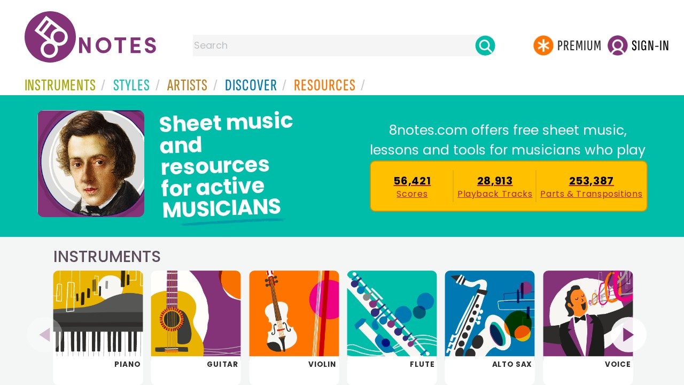Open the Parts & Transpositions link
Screen dimensions: 684x385
(x=591, y=193)
